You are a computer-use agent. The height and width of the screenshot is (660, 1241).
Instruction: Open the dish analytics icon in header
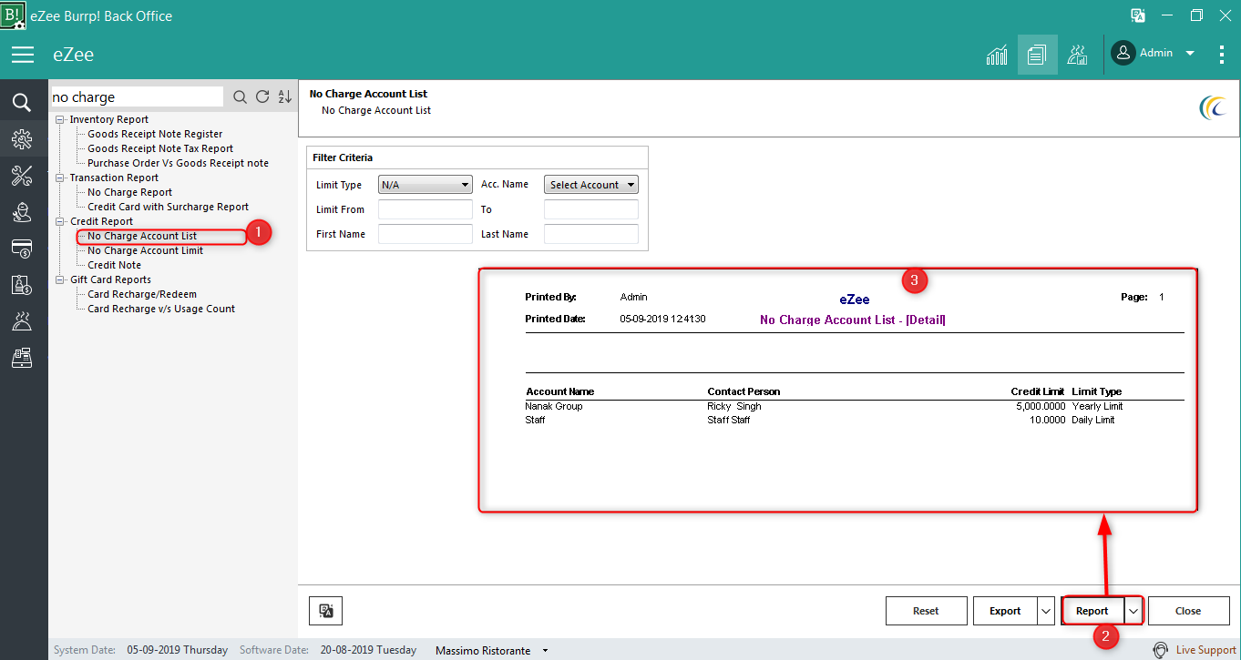pyautogui.click(x=1078, y=55)
